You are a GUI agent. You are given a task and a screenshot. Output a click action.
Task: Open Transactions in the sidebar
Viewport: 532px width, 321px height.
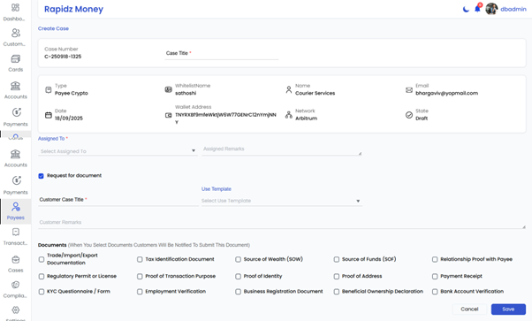[x=15, y=237]
